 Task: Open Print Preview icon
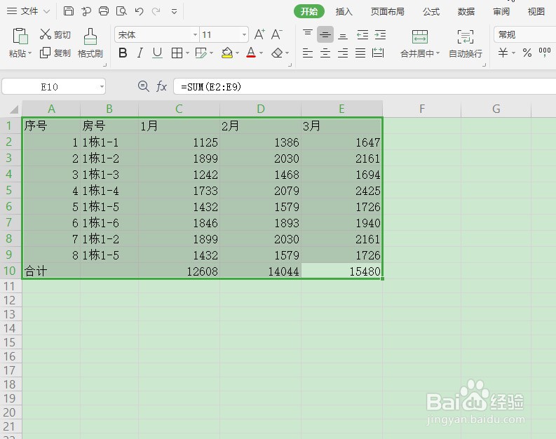coord(121,11)
